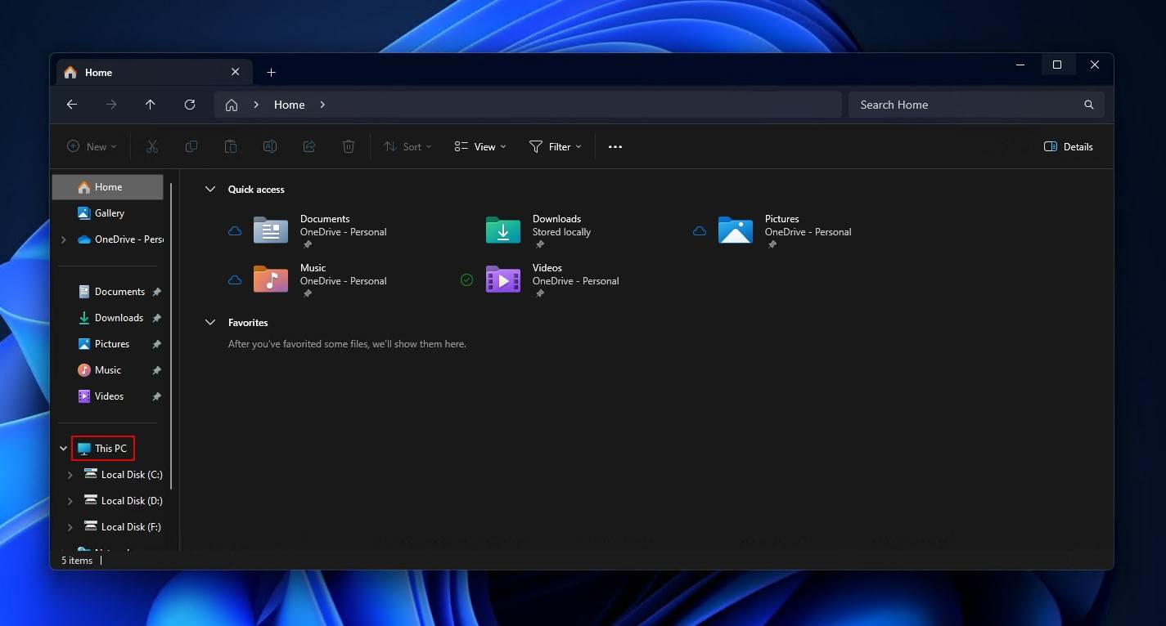The image size is (1166, 626).
Task: Click the cloud status icon beside Pictures
Action: tap(700, 231)
